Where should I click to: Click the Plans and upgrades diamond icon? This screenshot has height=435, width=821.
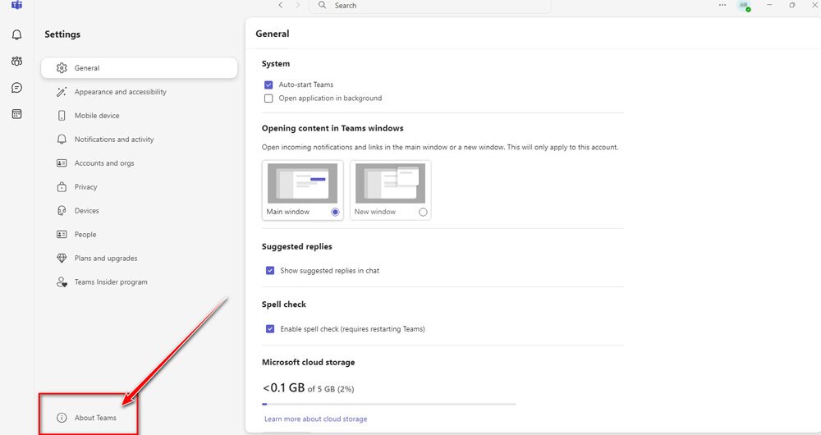click(62, 258)
